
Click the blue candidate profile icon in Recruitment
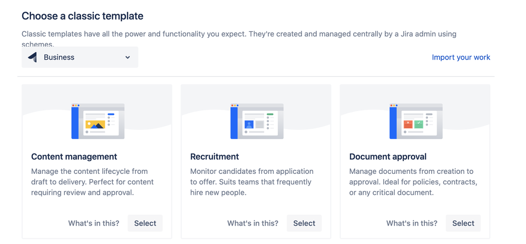[x=249, y=125]
